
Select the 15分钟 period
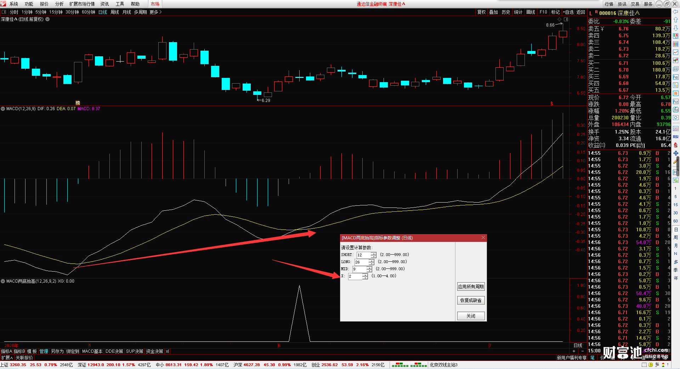click(x=56, y=12)
